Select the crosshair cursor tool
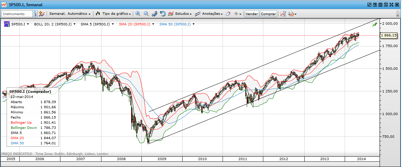Viewport: 402px width, 167px height. pyautogui.click(x=236, y=14)
